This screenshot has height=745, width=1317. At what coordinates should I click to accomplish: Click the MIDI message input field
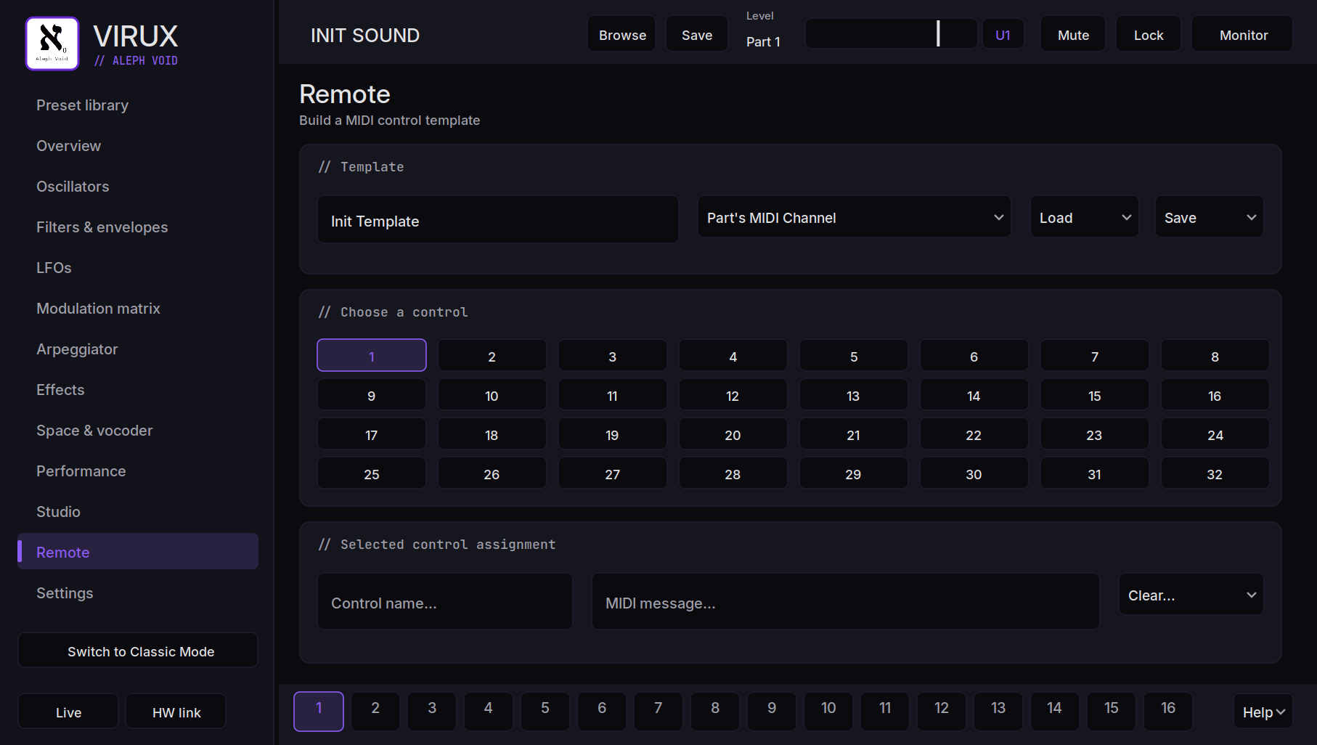tap(846, 602)
